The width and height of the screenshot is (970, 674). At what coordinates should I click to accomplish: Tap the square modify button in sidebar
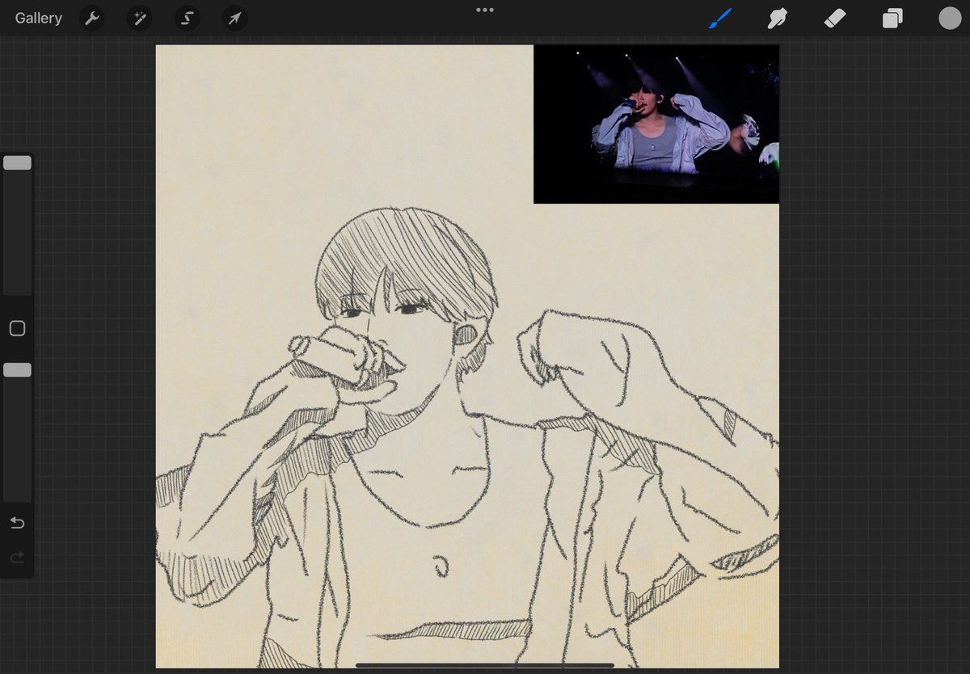click(x=17, y=328)
